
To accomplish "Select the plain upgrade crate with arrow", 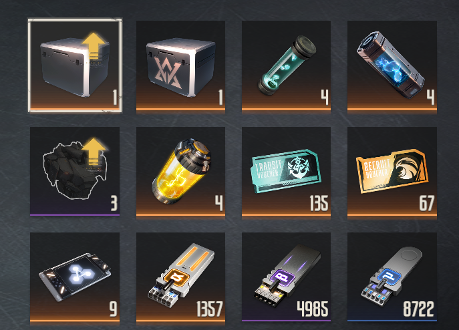I will (x=75, y=65).
